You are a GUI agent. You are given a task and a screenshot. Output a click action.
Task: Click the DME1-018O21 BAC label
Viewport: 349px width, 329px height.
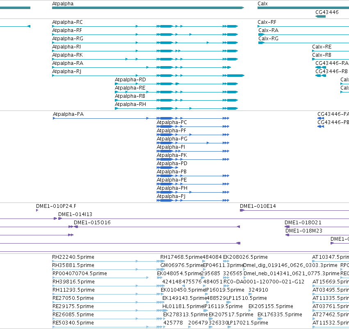pos(303,223)
